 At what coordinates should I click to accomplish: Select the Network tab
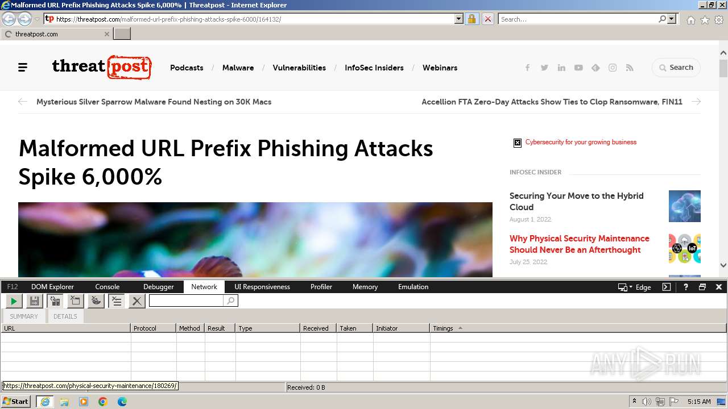click(x=204, y=287)
